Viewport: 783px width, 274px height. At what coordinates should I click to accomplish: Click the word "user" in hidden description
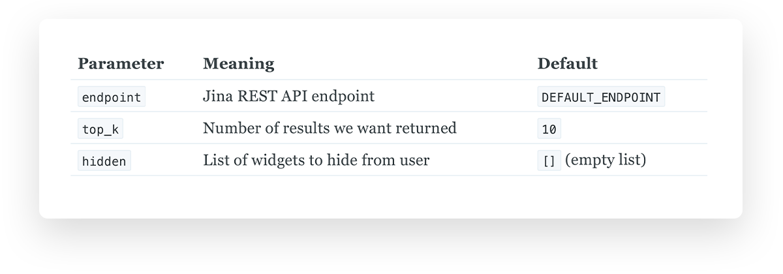click(x=414, y=160)
